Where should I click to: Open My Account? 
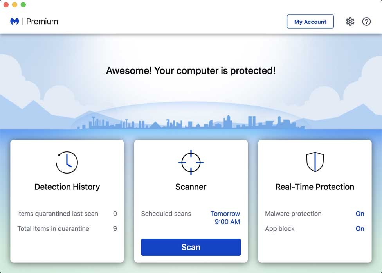coord(310,22)
